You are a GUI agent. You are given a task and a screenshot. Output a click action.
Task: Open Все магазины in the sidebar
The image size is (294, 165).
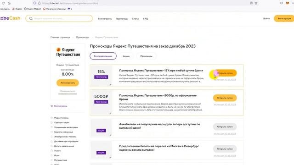coord(61,106)
